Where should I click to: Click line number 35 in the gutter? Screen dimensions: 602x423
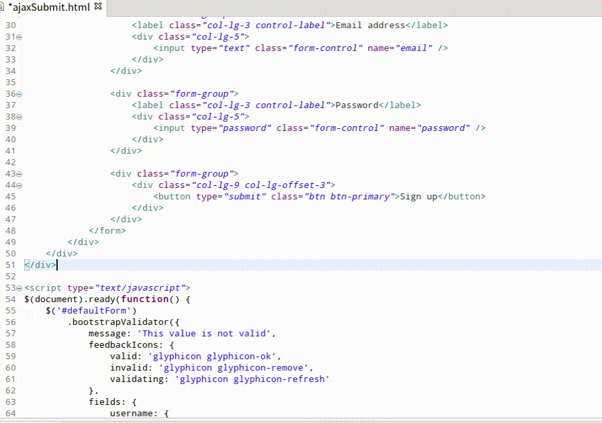click(x=11, y=83)
